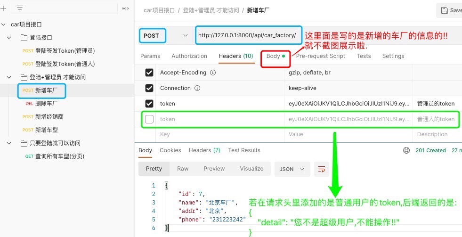The height and width of the screenshot is (237, 462).
Task: Click the plus icon to create new collection
Action: coord(3,8)
